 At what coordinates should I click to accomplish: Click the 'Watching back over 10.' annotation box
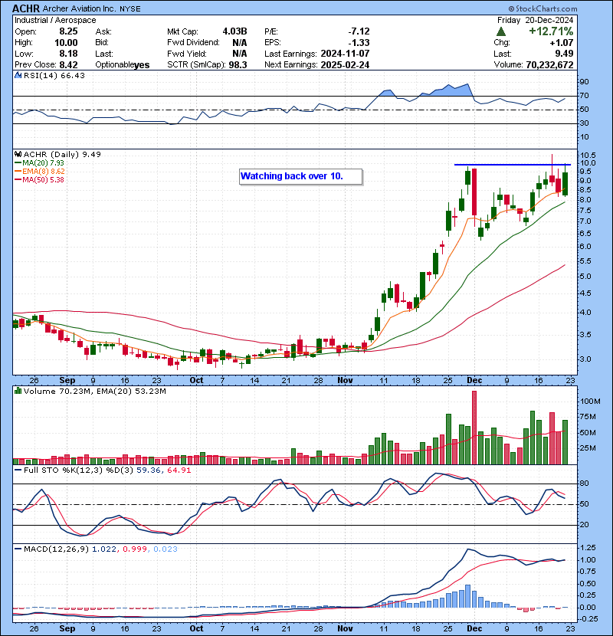click(300, 176)
